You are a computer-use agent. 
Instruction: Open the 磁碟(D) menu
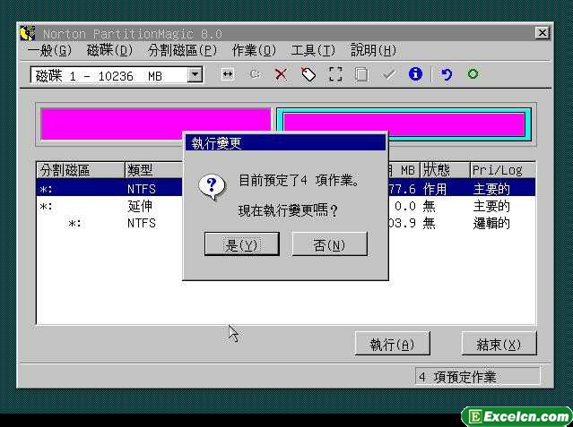click(109, 50)
